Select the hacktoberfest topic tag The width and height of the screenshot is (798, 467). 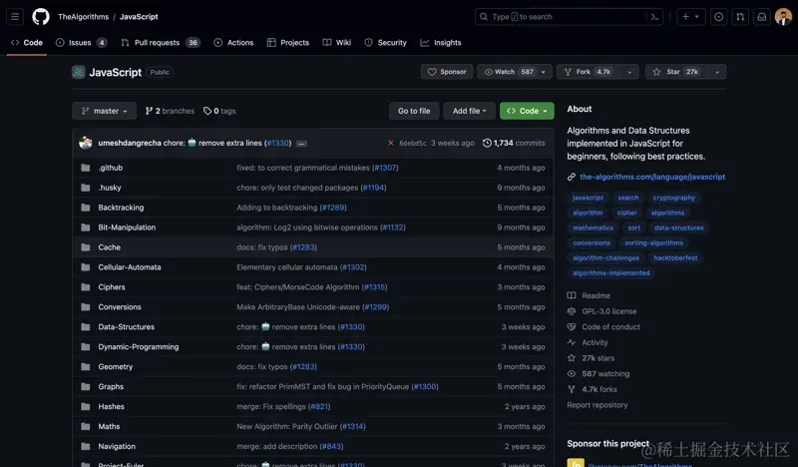[675, 257]
